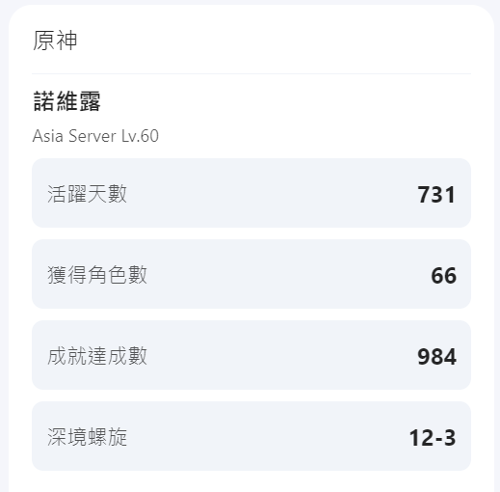500x492 pixels.
Task: Click the word Server in the subtitle
Action: (92, 136)
